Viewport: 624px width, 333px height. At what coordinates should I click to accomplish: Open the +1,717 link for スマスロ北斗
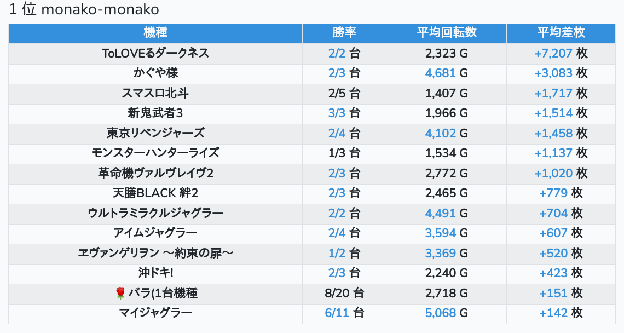tap(553, 93)
